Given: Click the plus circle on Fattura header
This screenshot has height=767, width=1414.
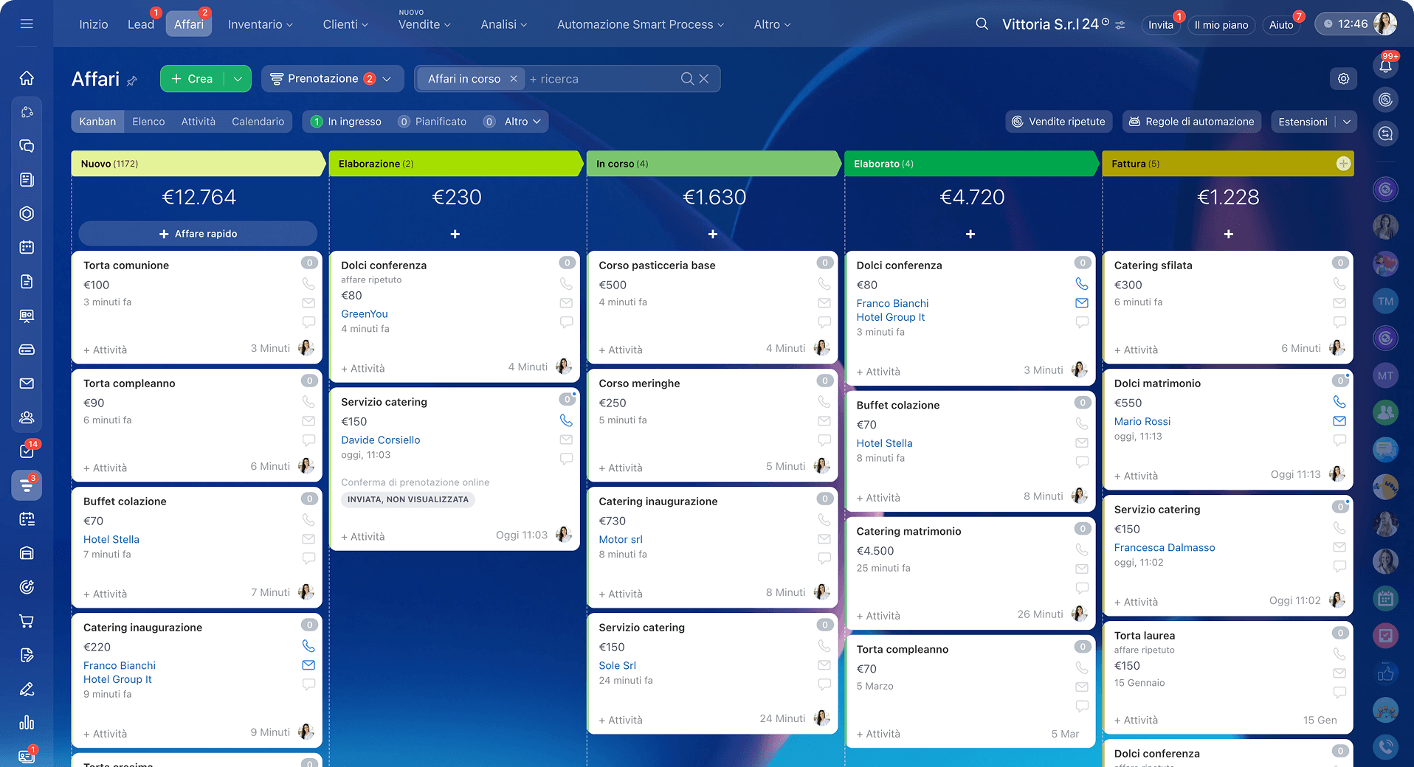Looking at the screenshot, I should pyautogui.click(x=1343, y=164).
